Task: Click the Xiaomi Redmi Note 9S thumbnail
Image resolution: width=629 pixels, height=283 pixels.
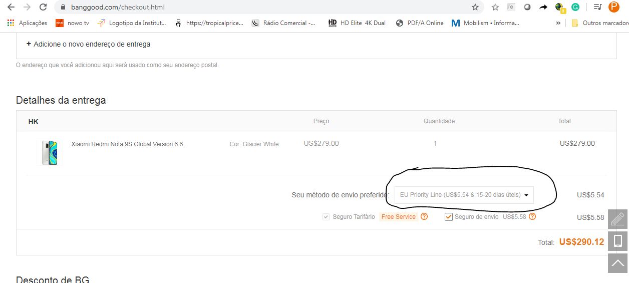Action: (x=50, y=152)
